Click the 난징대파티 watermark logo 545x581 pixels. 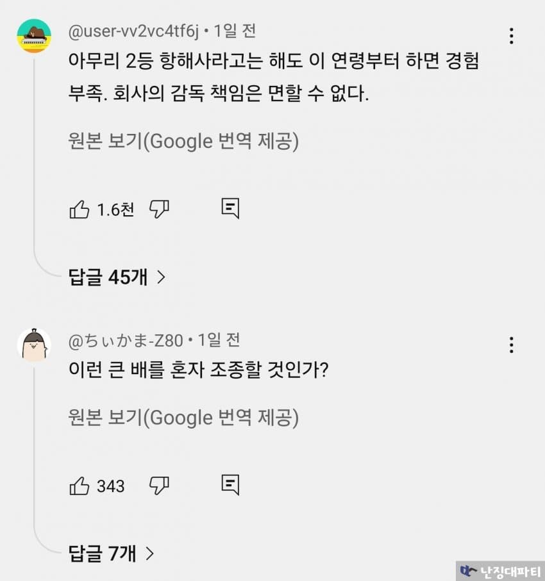pyautogui.click(x=500, y=571)
